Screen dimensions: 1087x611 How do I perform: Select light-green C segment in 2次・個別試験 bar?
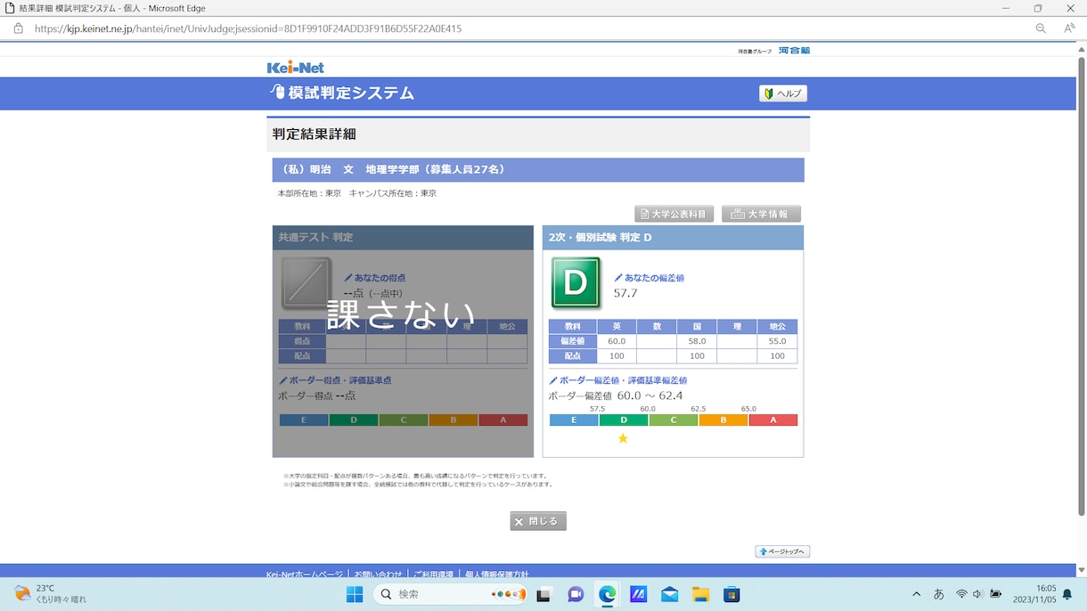(674, 420)
